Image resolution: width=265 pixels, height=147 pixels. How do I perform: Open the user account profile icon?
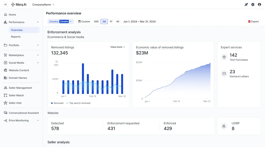(x=259, y=4)
